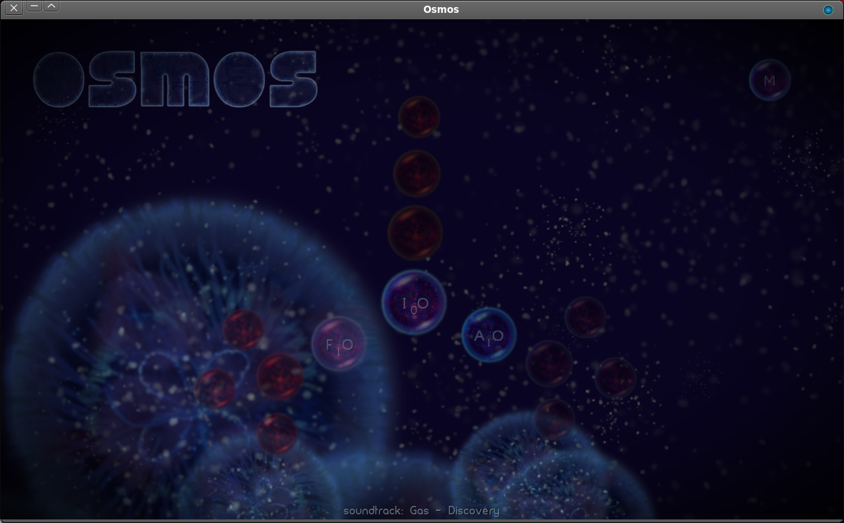The height and width of the screenshot is (523, 844).
Task: Click leftmost red orb in the F I O cluster
Action: 216,389
